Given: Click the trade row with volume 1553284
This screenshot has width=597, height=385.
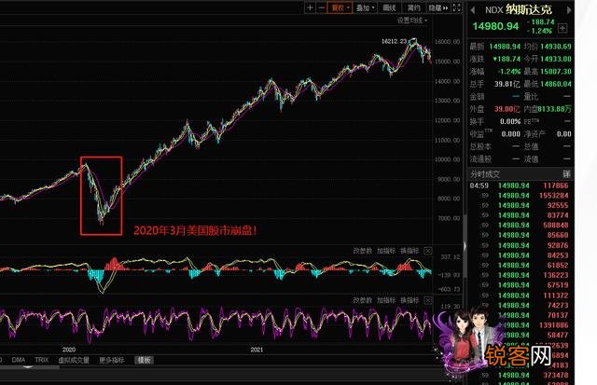Looking at the screenshot, I should 520,196.
